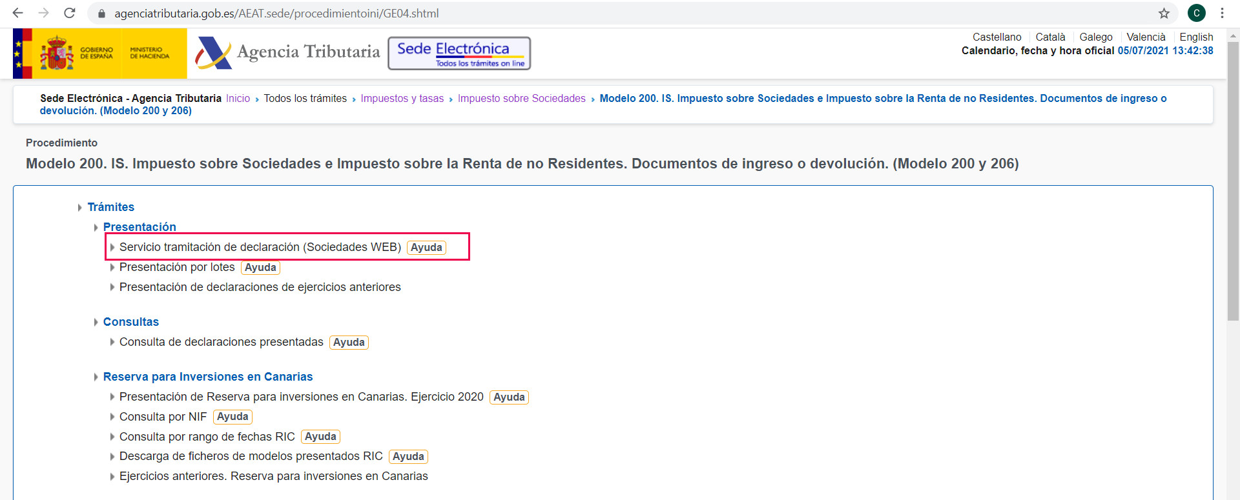Image resolution: width=1240 pixels, height=500 pixels.
Task: Switch language to English
Action: tap(1196, 37)
